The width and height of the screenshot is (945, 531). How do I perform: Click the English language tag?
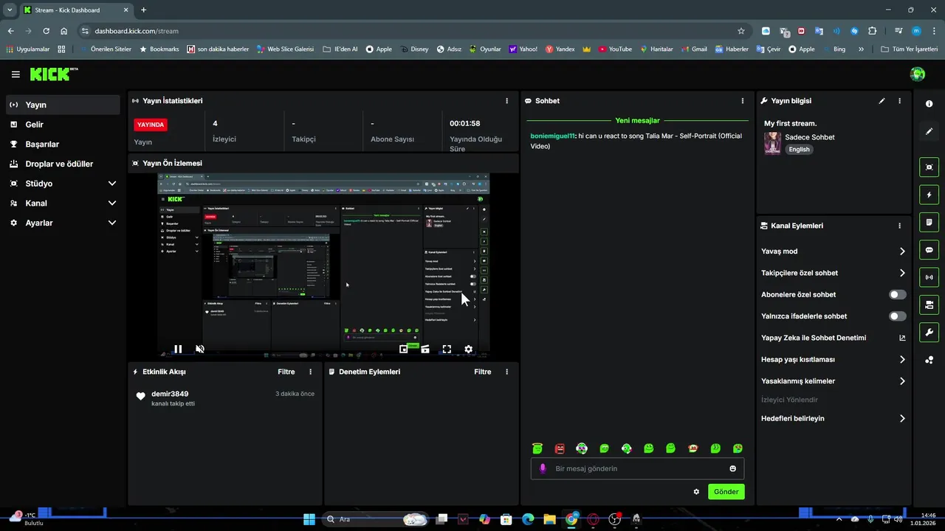click(799, 149)
